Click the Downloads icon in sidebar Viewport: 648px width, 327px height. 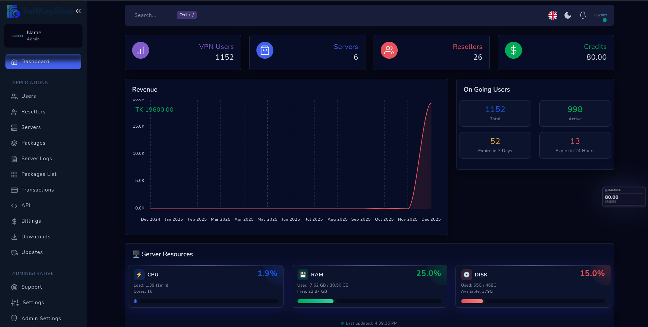pyautogui.click(x=14, y=236)
